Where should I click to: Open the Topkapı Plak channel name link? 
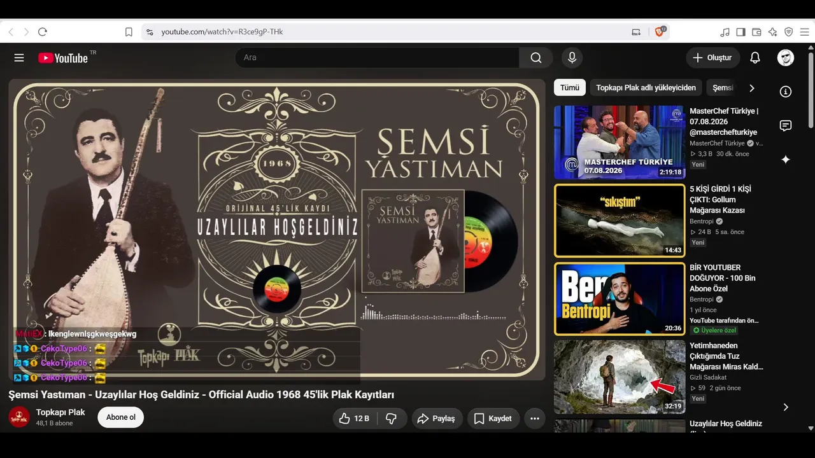(60, 412)
